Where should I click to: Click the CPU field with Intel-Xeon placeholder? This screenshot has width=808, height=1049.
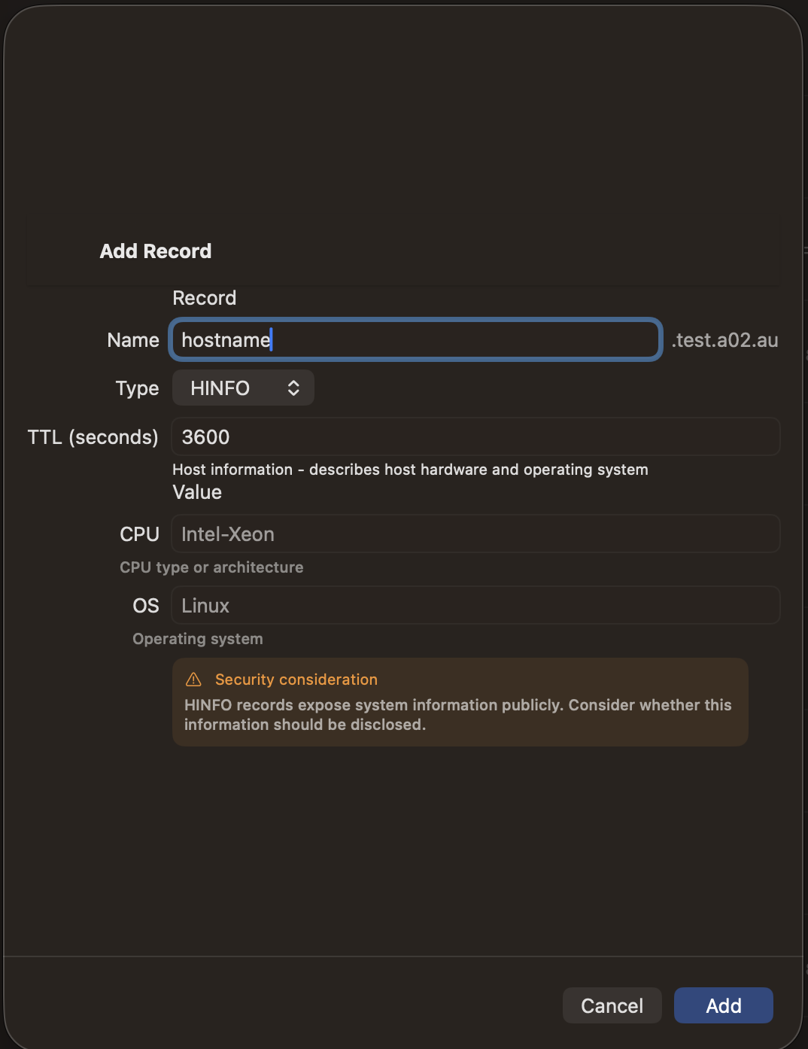475,534
